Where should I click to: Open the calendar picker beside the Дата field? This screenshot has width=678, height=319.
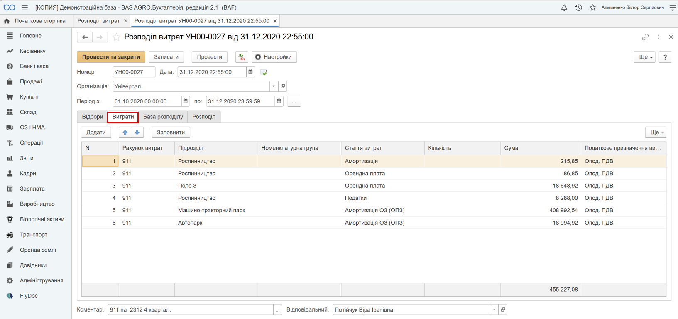coord(250,72)
